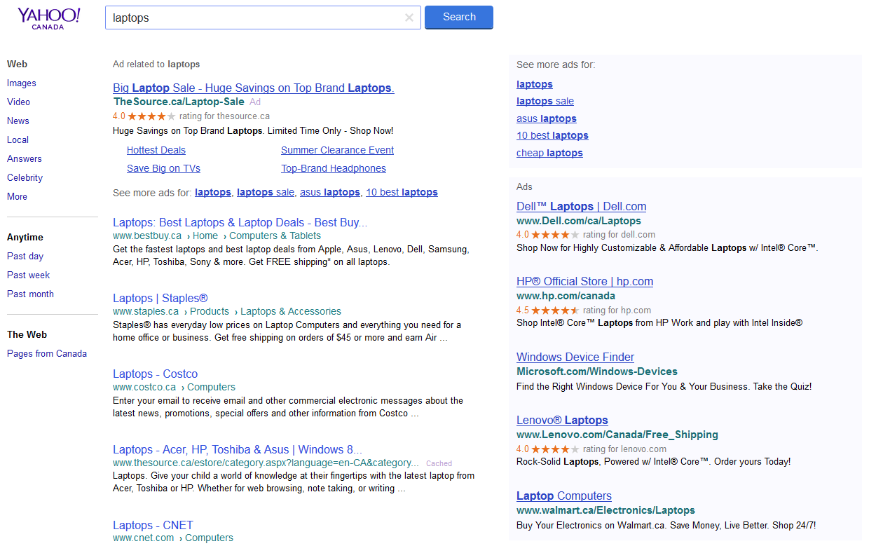Clear the search box with the X icon

tap(409, 18)
